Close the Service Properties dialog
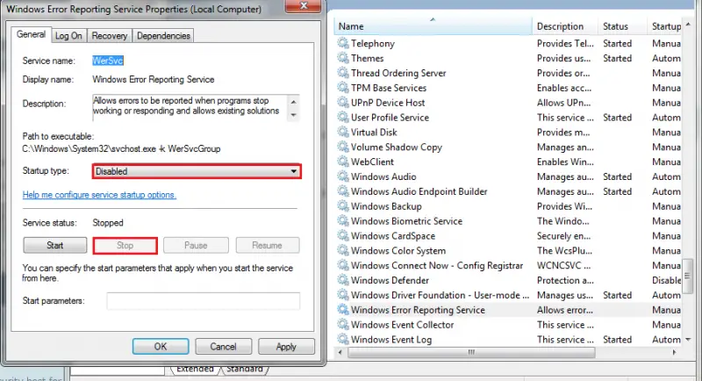This screenshot has width=702, height=381. (303, 6)
